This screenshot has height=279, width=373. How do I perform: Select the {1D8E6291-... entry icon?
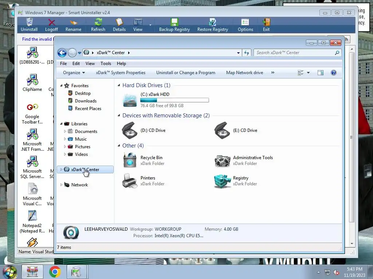pyautogui.click(x=32, y=53)
